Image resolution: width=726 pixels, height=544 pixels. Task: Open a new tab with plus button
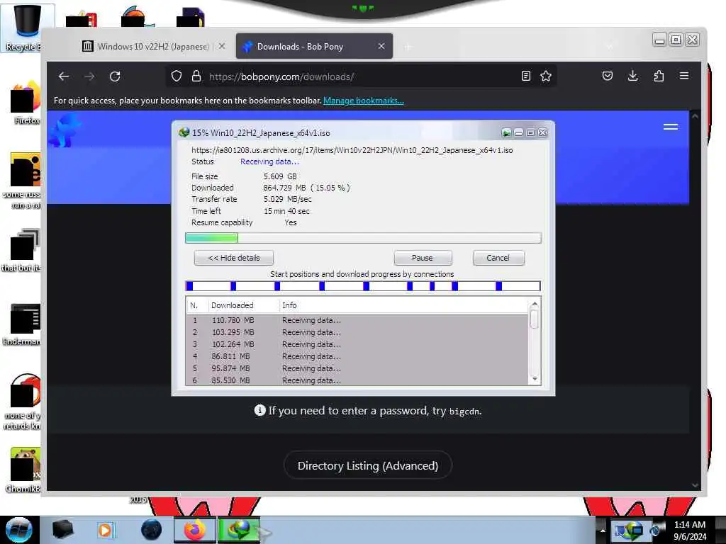[x=408, y=47]
